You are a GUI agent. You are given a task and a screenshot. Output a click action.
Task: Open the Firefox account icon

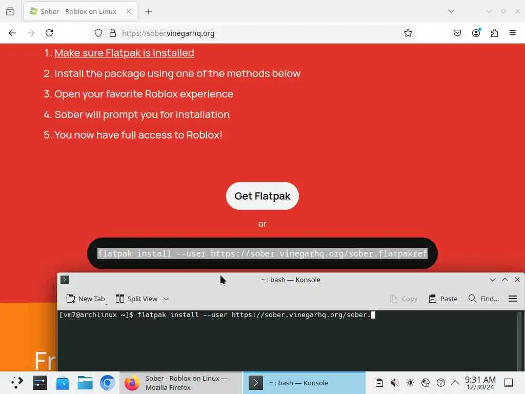click(x=476, y=33)
